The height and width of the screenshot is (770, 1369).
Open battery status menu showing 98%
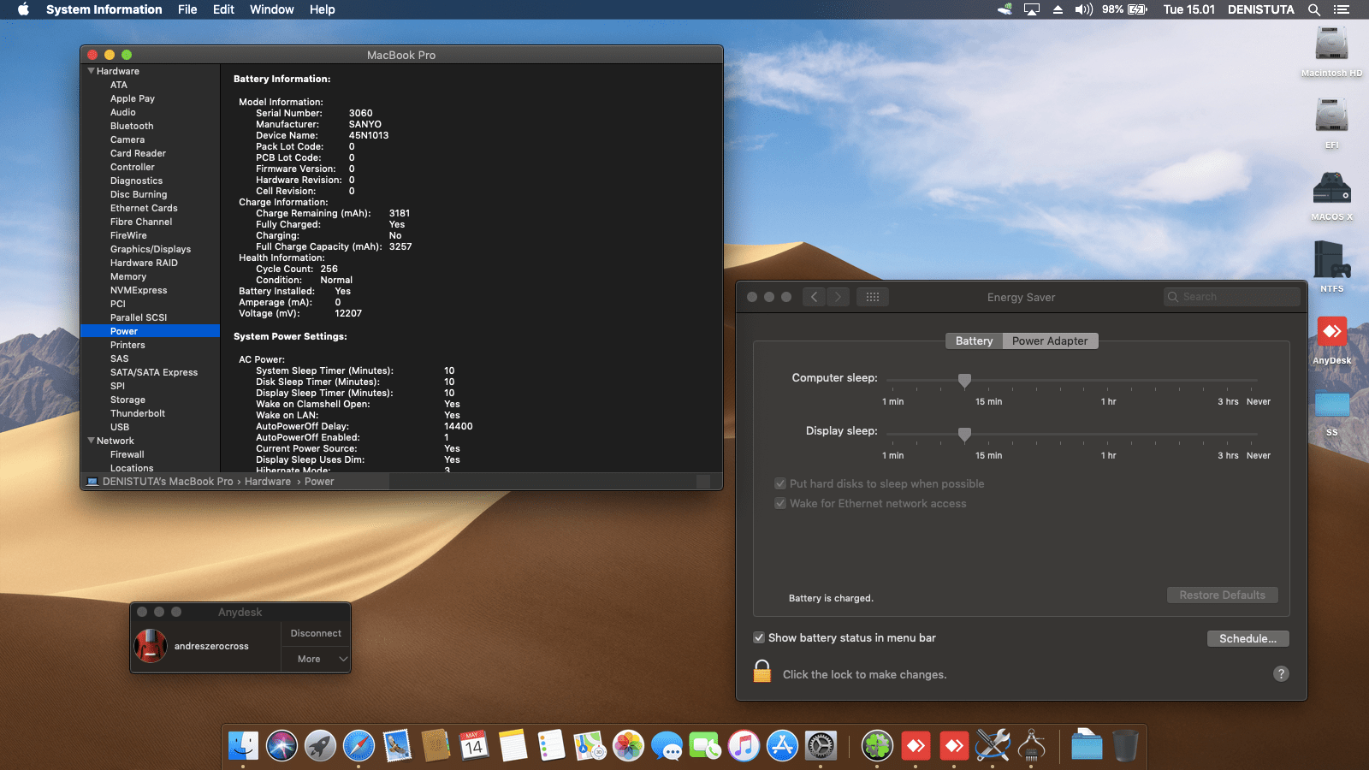tap(1124, 9)
